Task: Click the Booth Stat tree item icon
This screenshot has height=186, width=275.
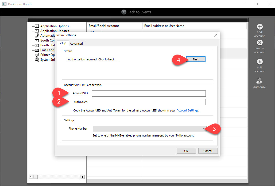Action: (x=37, y=45)
